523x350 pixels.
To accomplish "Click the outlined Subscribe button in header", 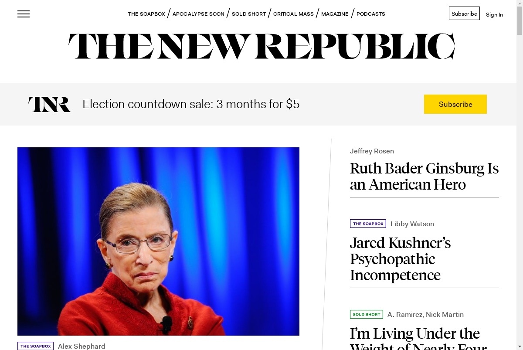I will pyautogui.click(x=464, y=14).
